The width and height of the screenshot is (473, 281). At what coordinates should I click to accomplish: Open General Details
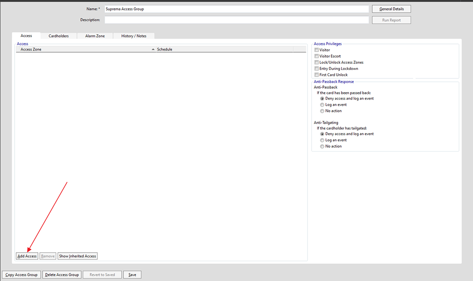tap(391, 9)
